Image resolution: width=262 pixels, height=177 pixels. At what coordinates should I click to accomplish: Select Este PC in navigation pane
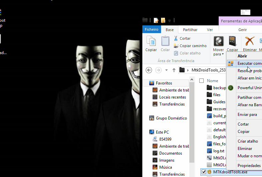pyautogui.click(x=162, y=132)
